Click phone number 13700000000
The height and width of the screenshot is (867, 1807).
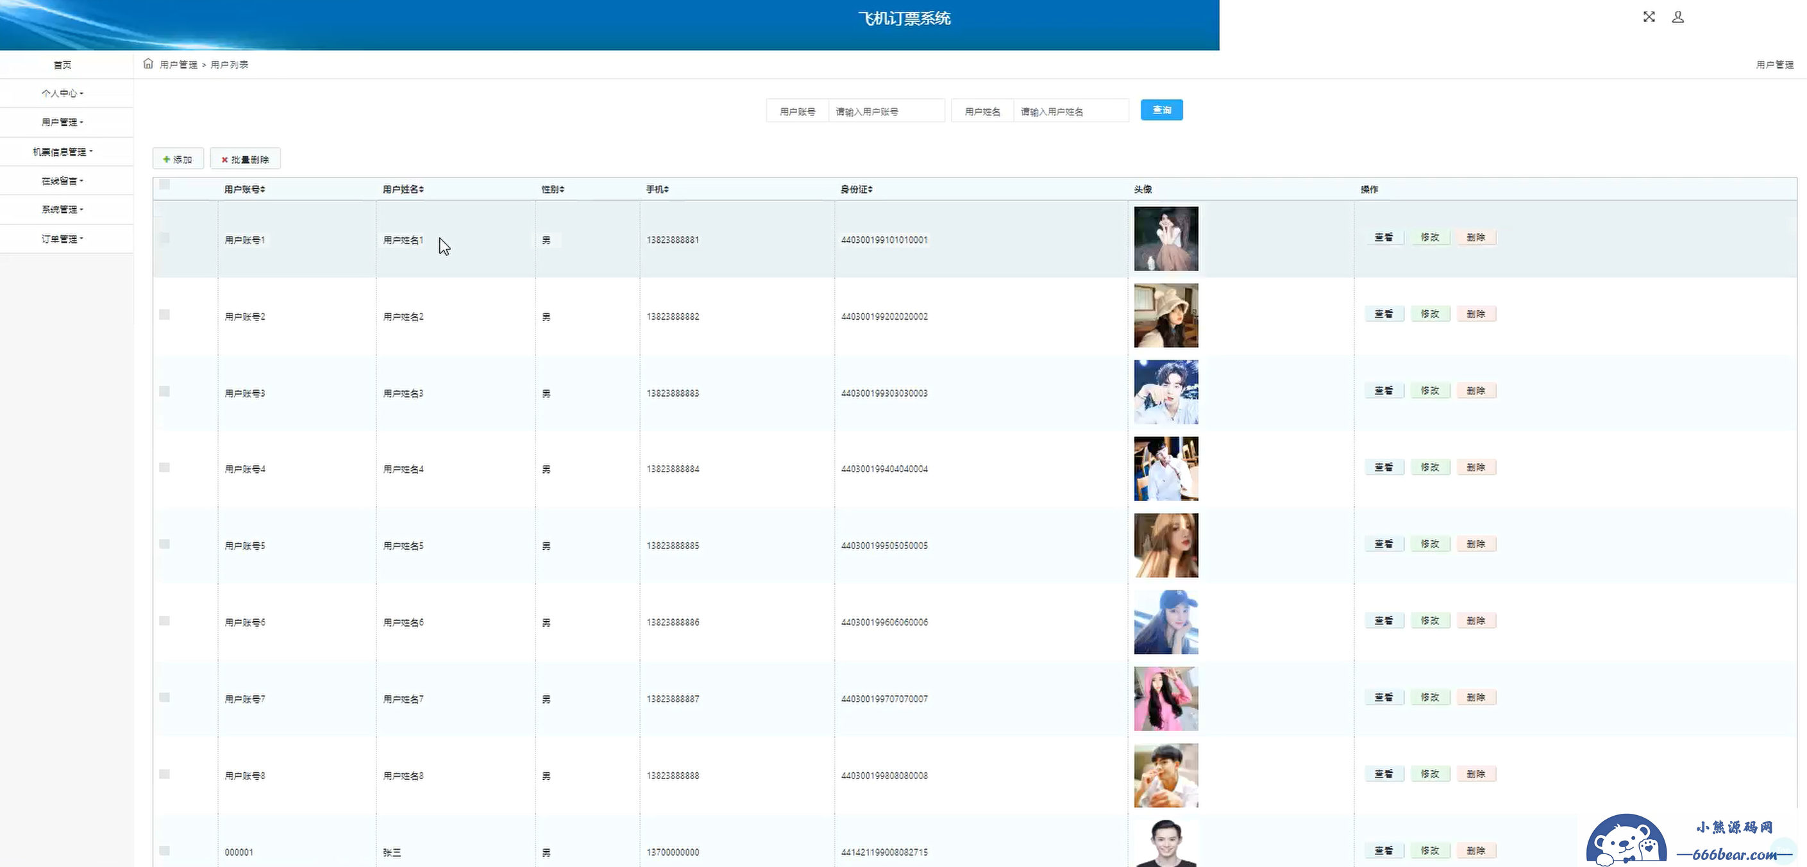[x=673, y=852]
